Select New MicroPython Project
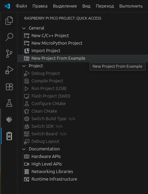Image resolution: width=148 pixels, height=194 pixels. pos(57,43)
